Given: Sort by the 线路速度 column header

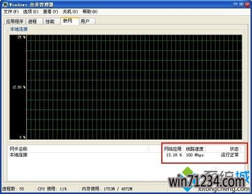Looking at the screenshot, I should tap(195, 149).
